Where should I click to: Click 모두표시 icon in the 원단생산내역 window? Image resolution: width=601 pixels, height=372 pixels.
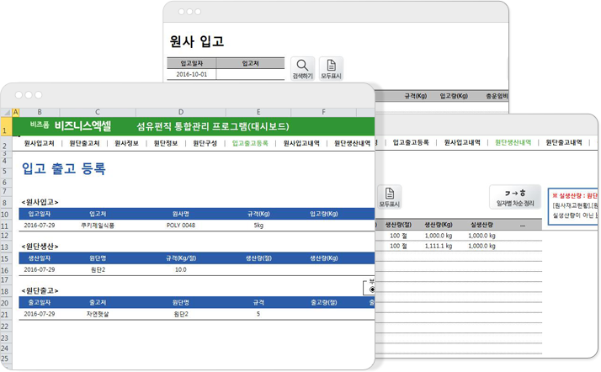[x=390, y=197]
